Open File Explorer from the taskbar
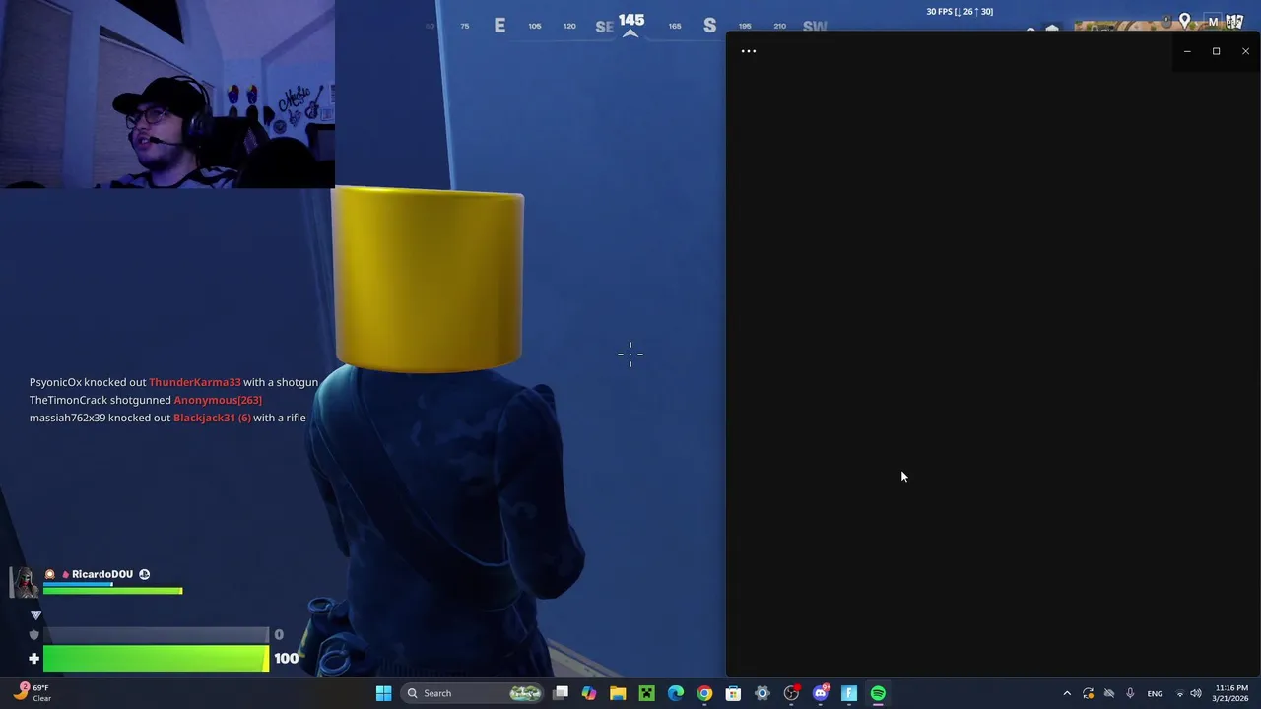This screenshot has height=709, width=1261. click(x=618, y=693)
